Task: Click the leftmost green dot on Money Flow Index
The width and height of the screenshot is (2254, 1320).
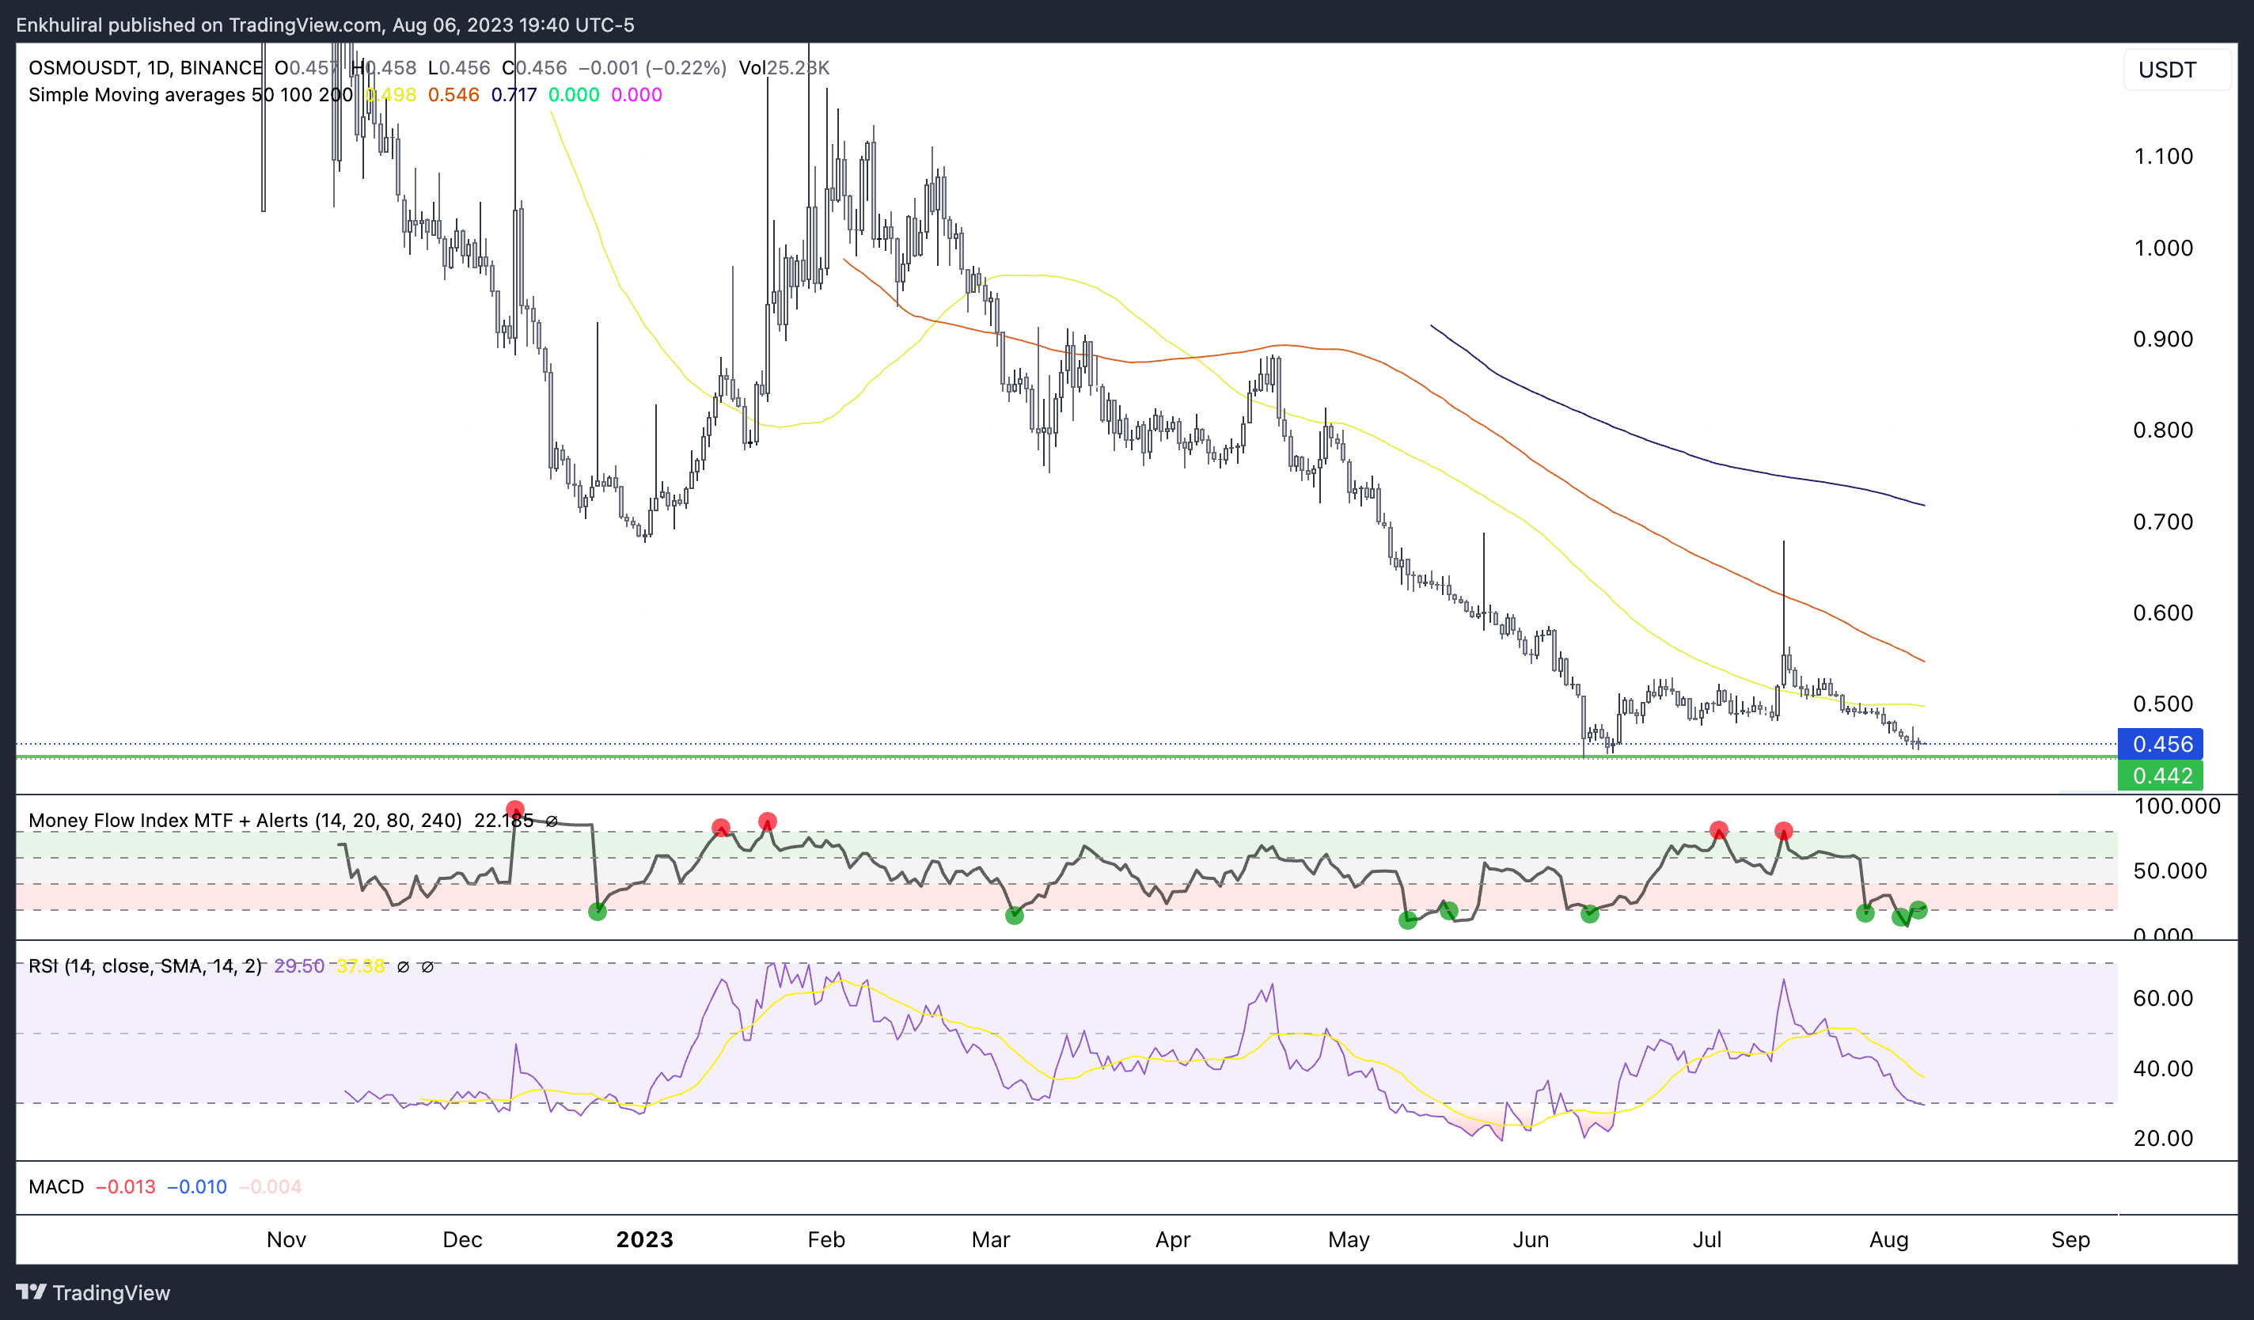Action: pos(598,912)
